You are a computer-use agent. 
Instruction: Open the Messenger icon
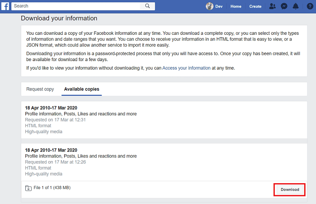pos(284,6)
